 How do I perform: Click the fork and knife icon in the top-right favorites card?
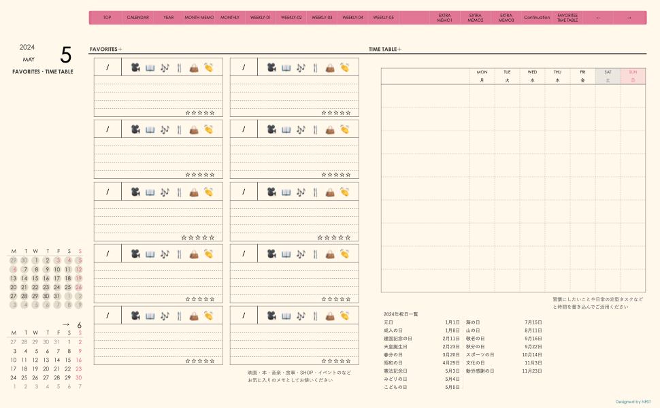pos(315,67)
